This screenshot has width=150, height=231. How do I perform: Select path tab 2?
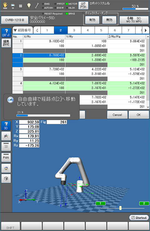click(61, 30)
